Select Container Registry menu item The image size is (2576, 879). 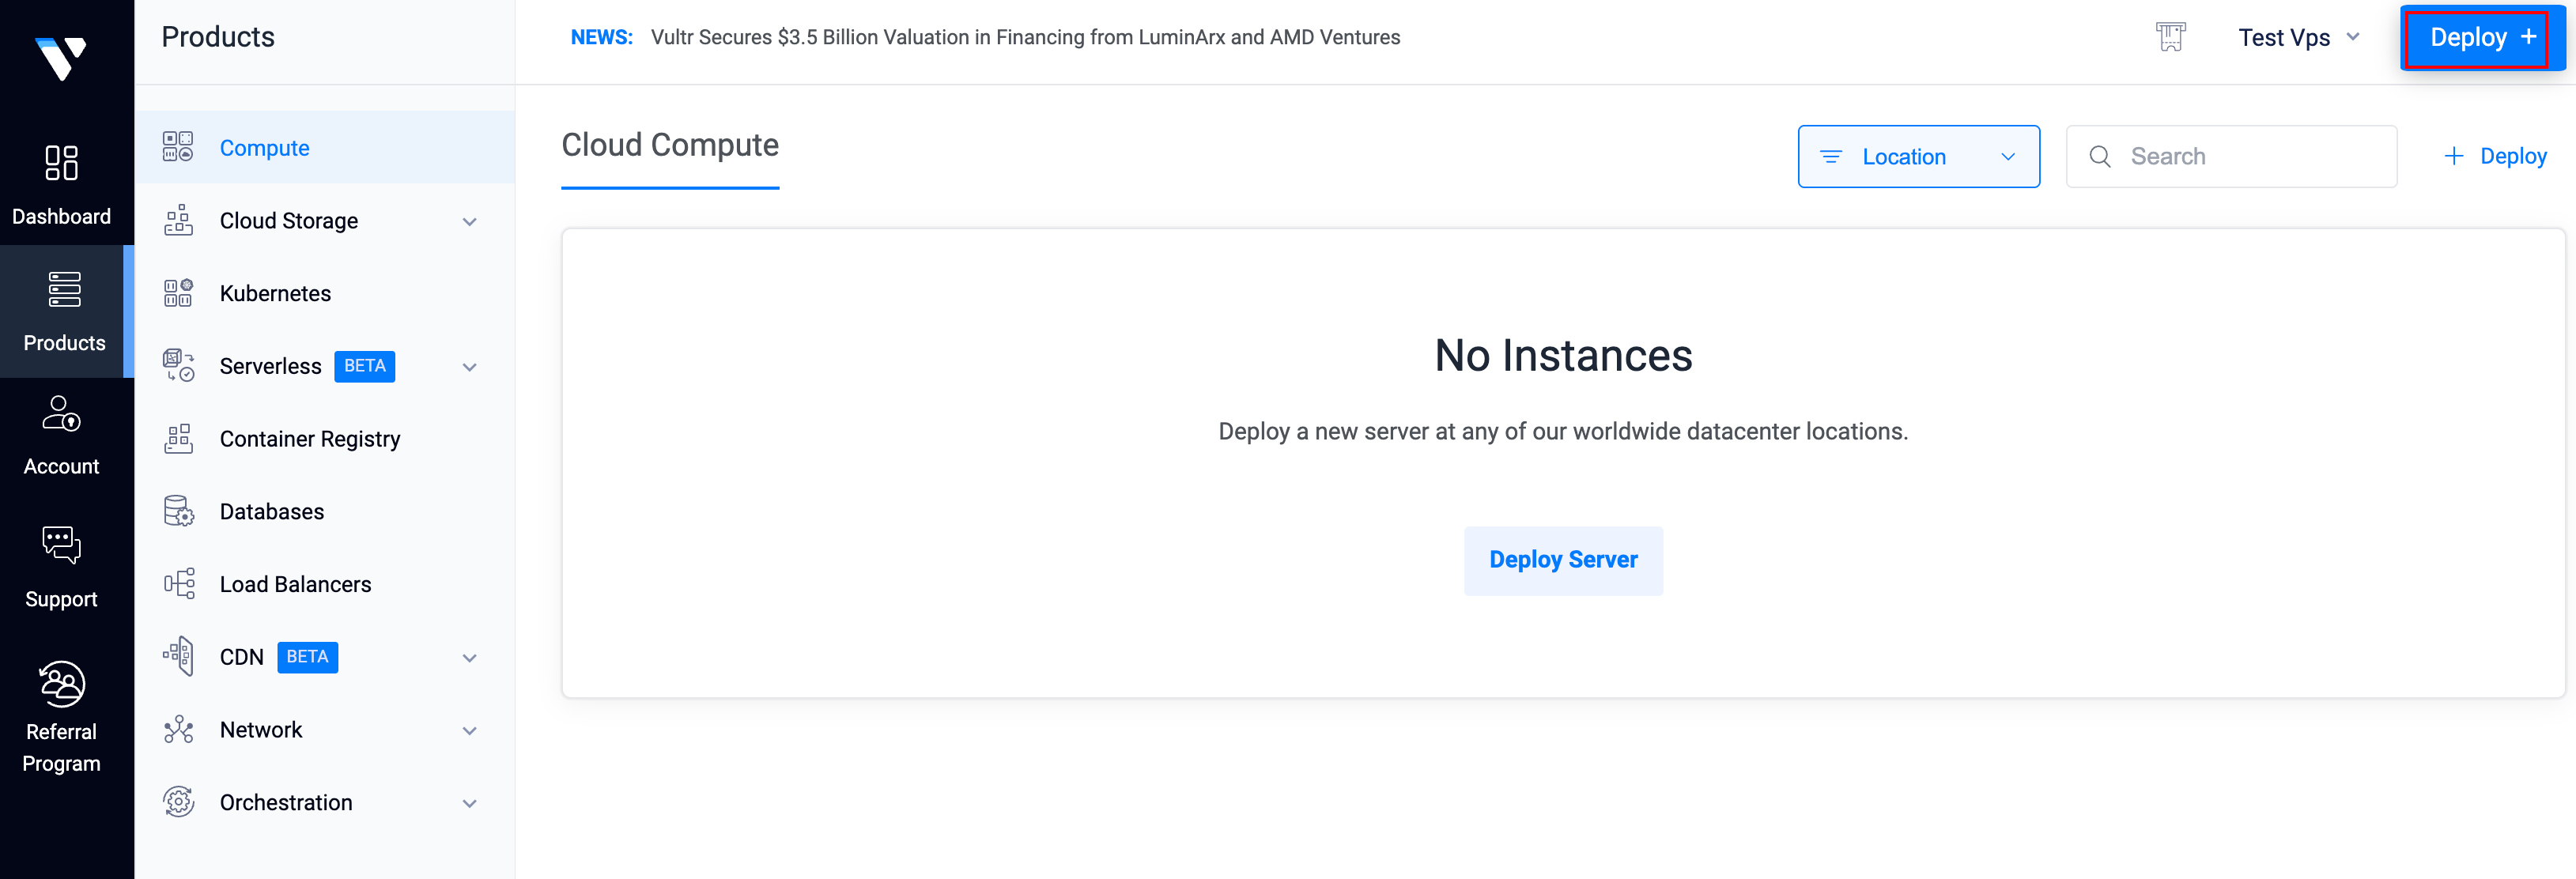325,438
